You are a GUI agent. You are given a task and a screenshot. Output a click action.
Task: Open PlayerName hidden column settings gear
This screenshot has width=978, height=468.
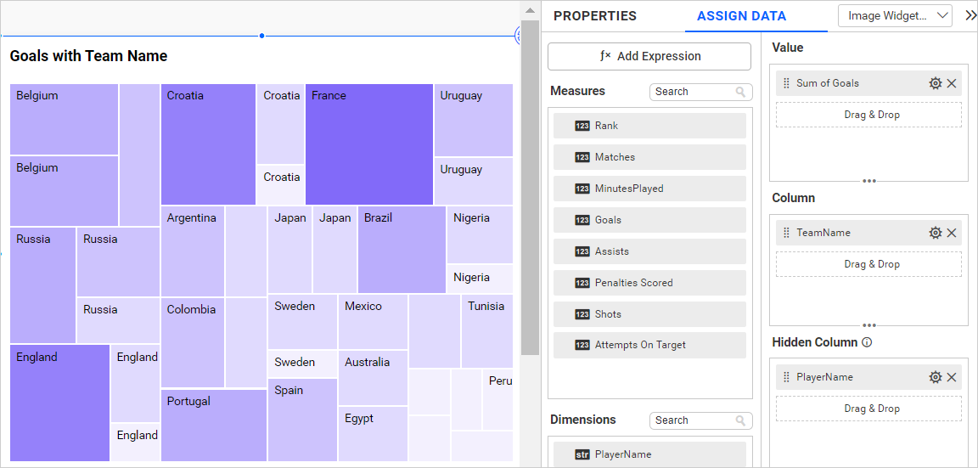[935, 377]
